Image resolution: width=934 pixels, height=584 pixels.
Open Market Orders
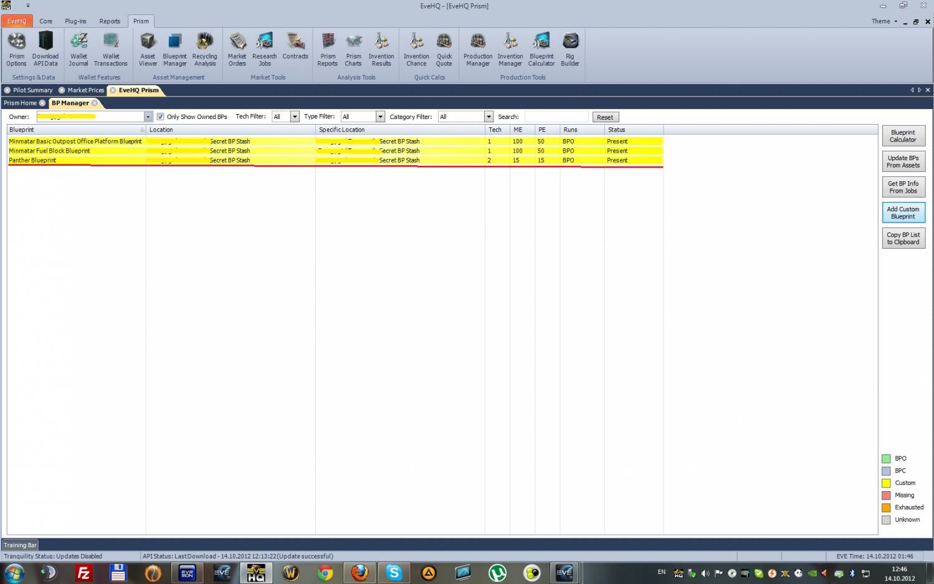237,49
